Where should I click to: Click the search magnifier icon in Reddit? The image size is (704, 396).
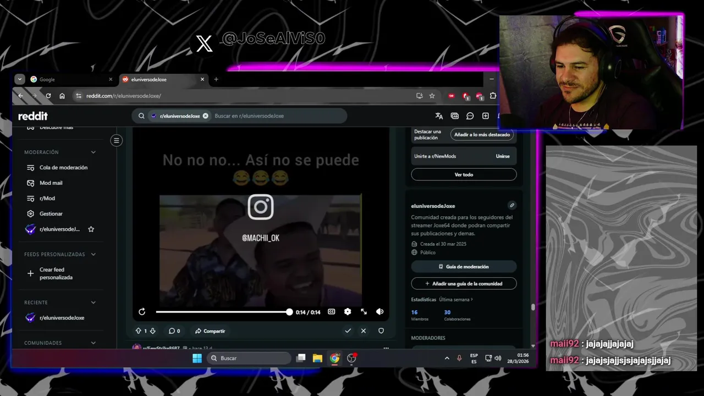(141, 116)
